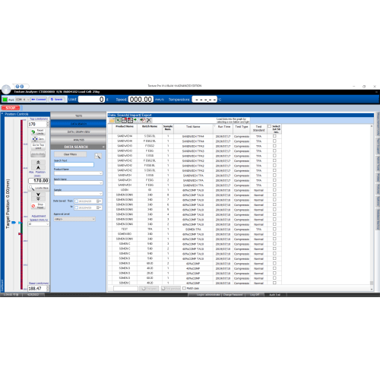Click the Abs Position field 170.00
The width and height of the screenshot is (380, 380).
[x=39, y=181]
